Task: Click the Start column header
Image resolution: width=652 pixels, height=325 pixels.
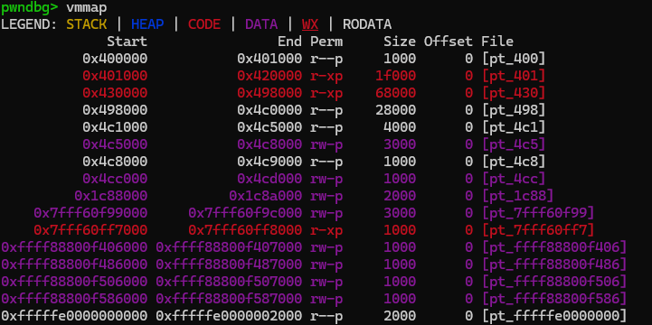Action: click(x=128, y=42)
